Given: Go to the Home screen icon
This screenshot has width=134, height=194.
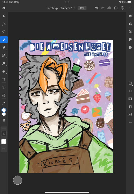Looking at the screenshot, I should click(4, 8).
